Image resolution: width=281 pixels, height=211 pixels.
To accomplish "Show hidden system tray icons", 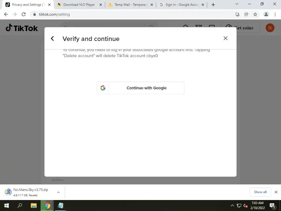I will click(x=232, y=206).
